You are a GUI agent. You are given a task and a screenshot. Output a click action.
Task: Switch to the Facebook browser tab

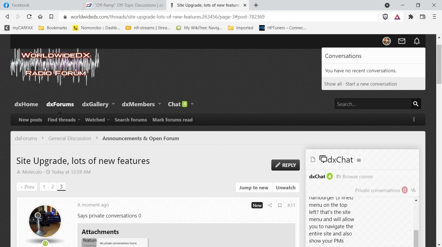[x=41, y=5]
